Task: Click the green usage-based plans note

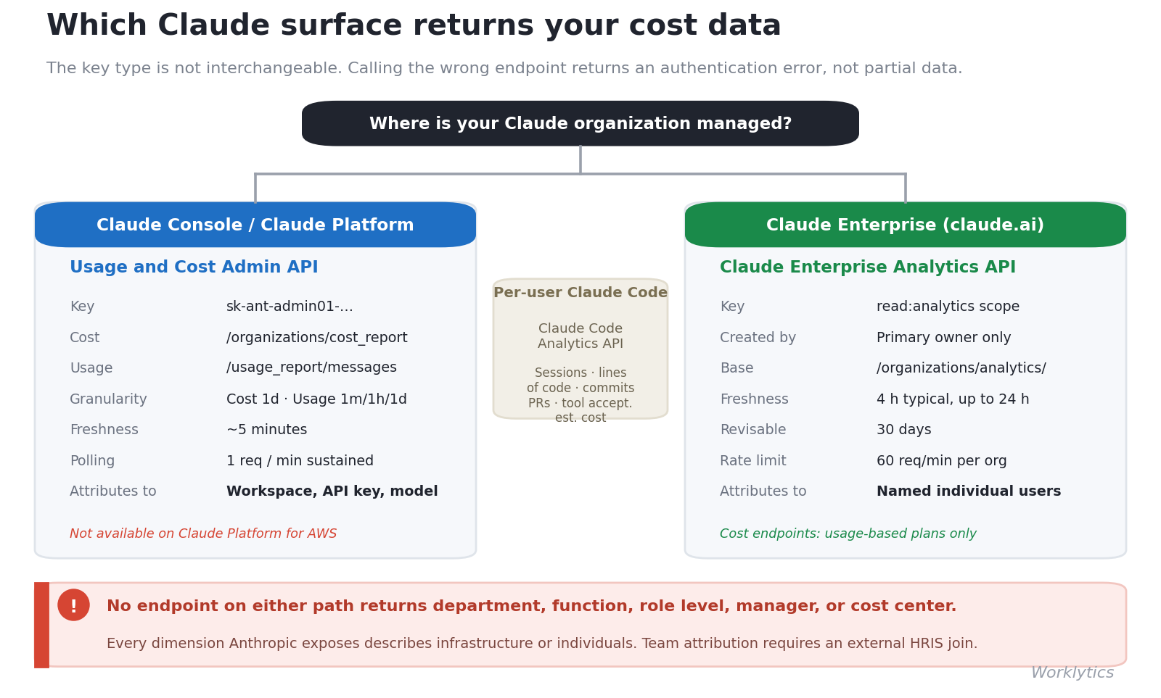Action: [848, 533]
